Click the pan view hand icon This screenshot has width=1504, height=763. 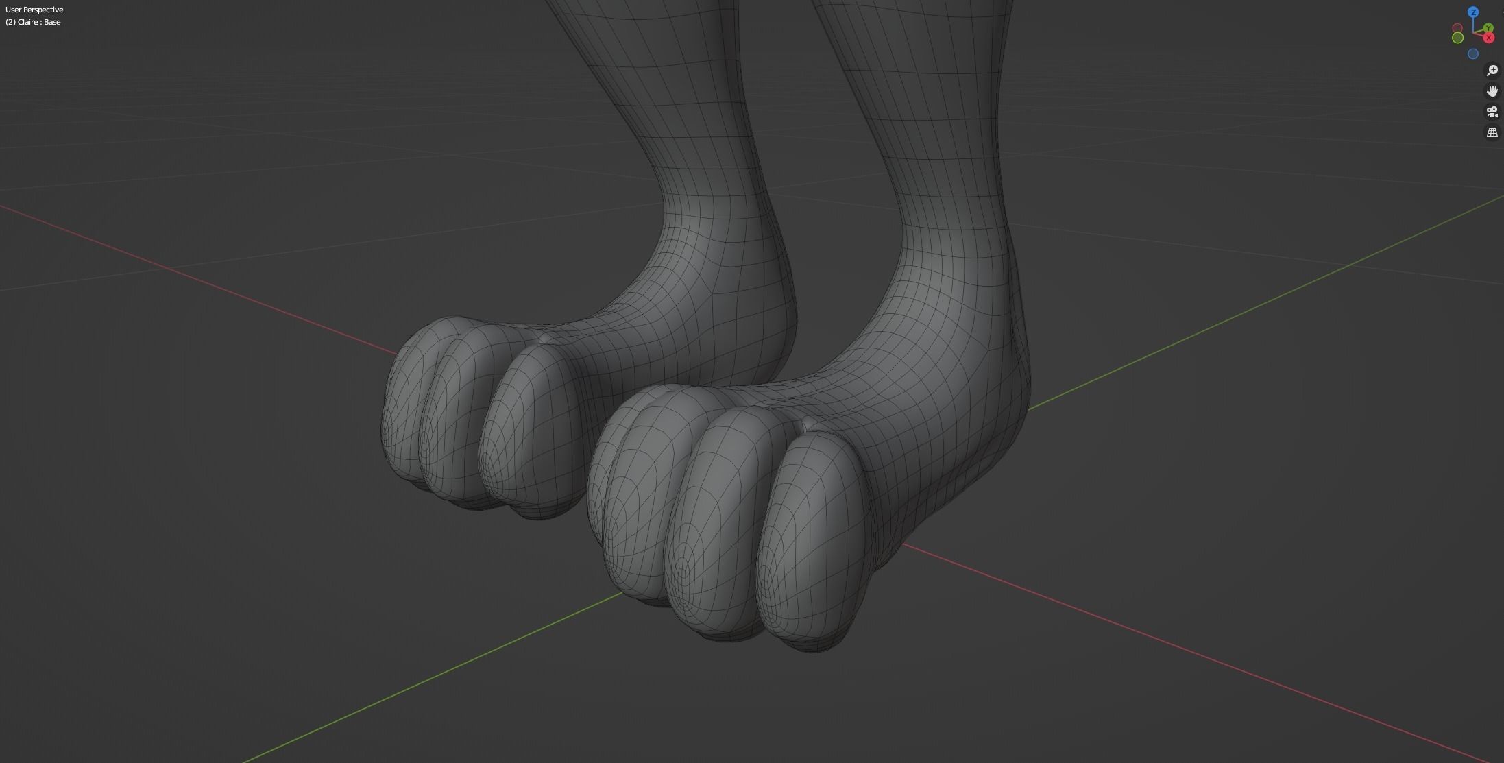tap(1492, 91)
